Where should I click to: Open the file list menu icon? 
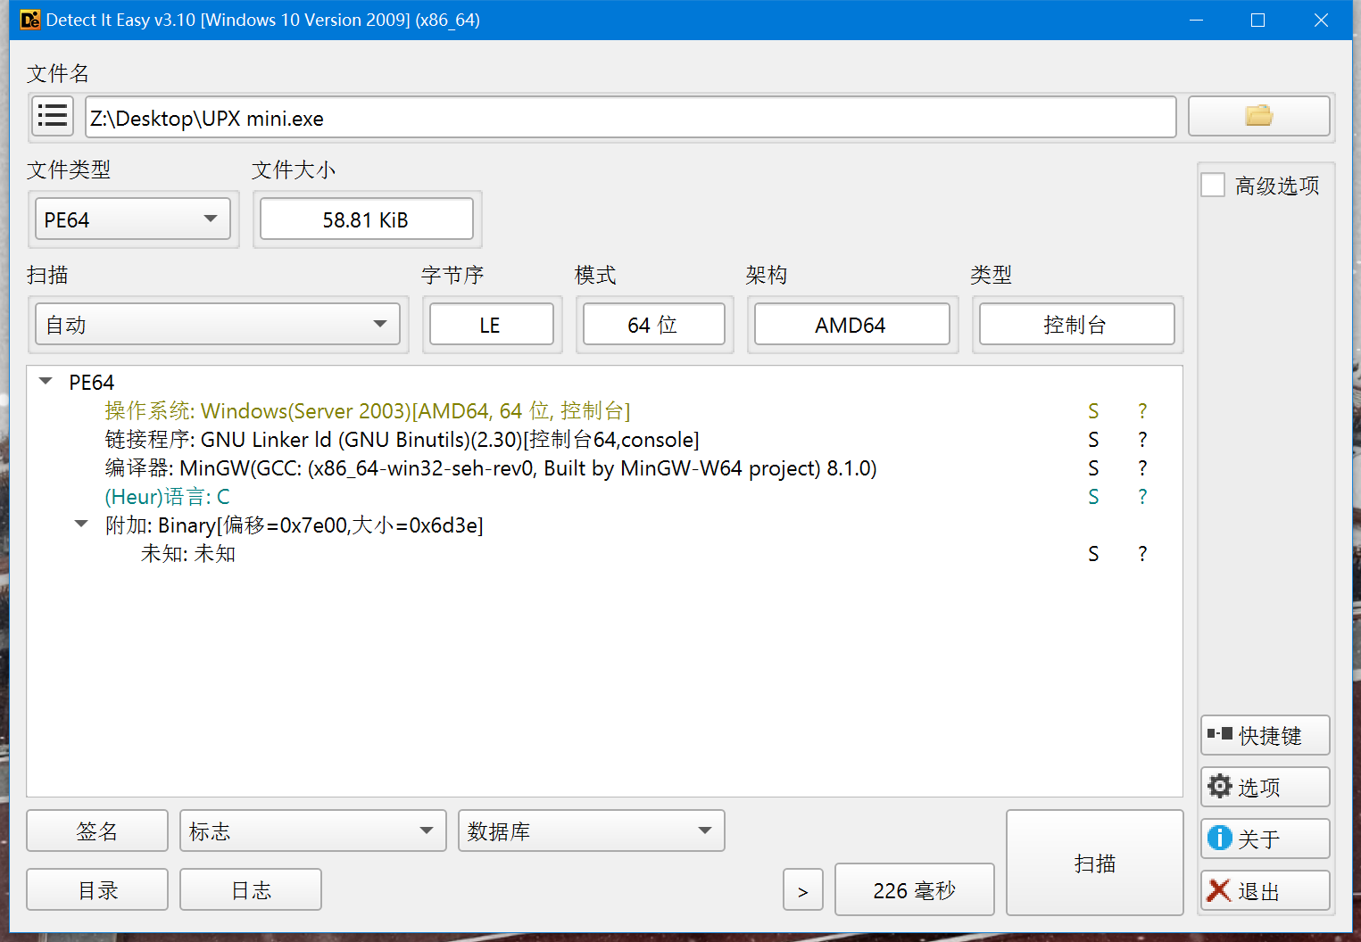click(x=54, y=116)
